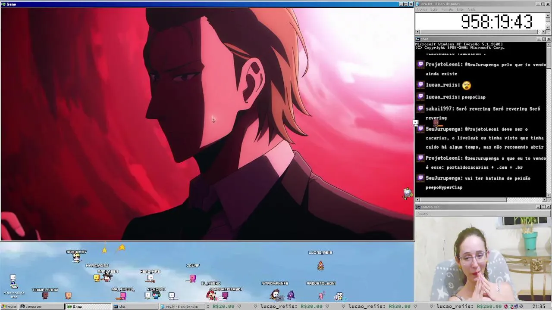
Task: Click the LUCAO_REIIS avatar character
Action: tap(320, 266)
